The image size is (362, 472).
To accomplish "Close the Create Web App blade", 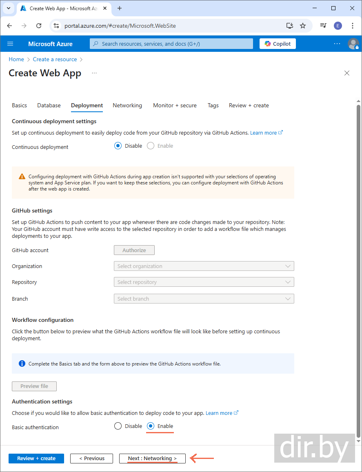I will tap(347, 73).
